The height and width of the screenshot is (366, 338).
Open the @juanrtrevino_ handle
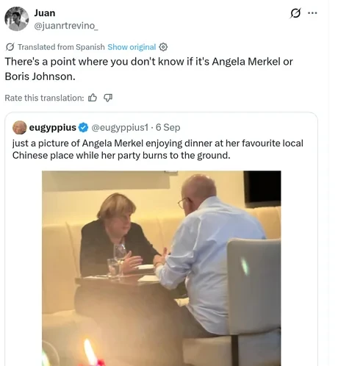66,26
